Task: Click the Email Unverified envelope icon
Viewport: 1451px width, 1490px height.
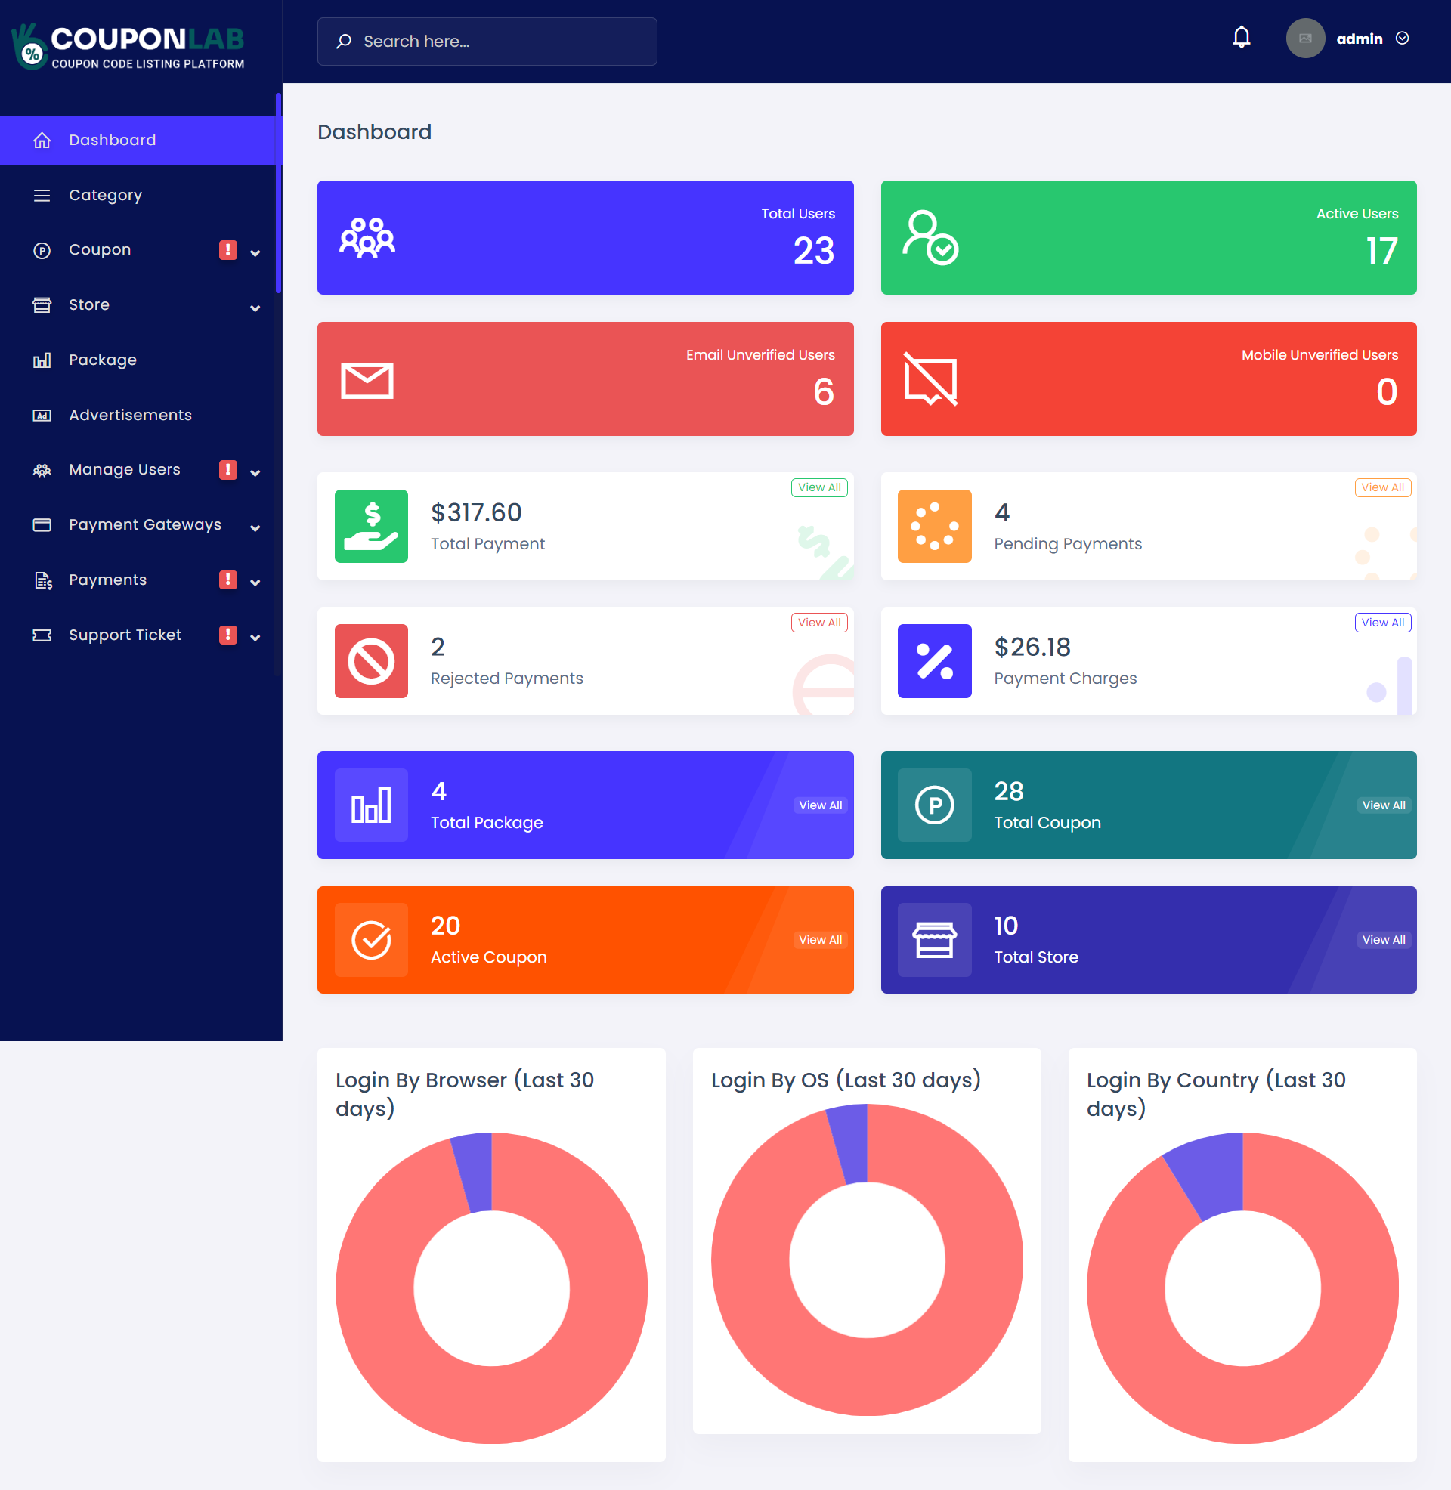Action: click(367, 380)
